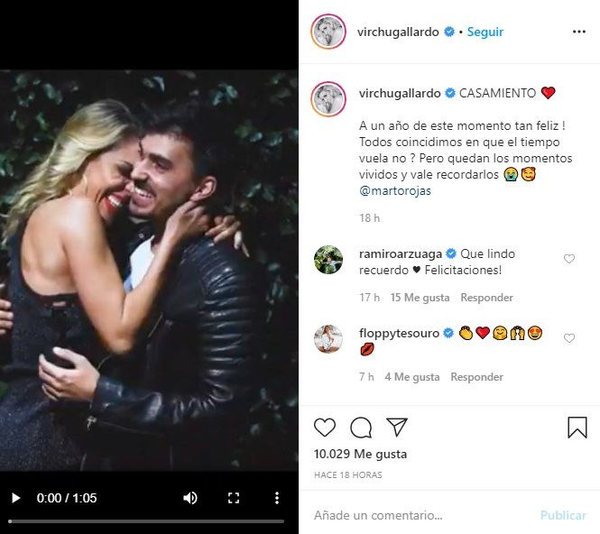This screenshot has width=600, height=534.
Task: Play the video
Action: pos(15,498)
